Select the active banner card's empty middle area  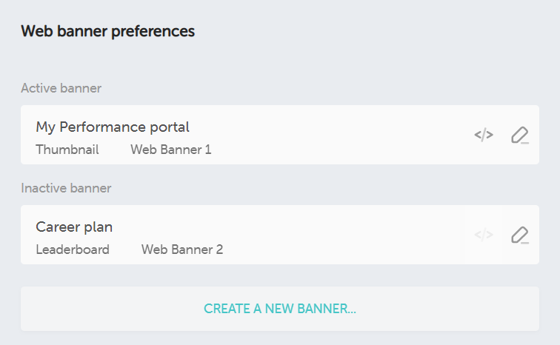pos(333,135)
